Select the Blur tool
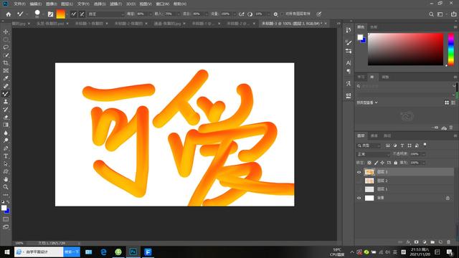The image size is (459, 258). point(6,133)
